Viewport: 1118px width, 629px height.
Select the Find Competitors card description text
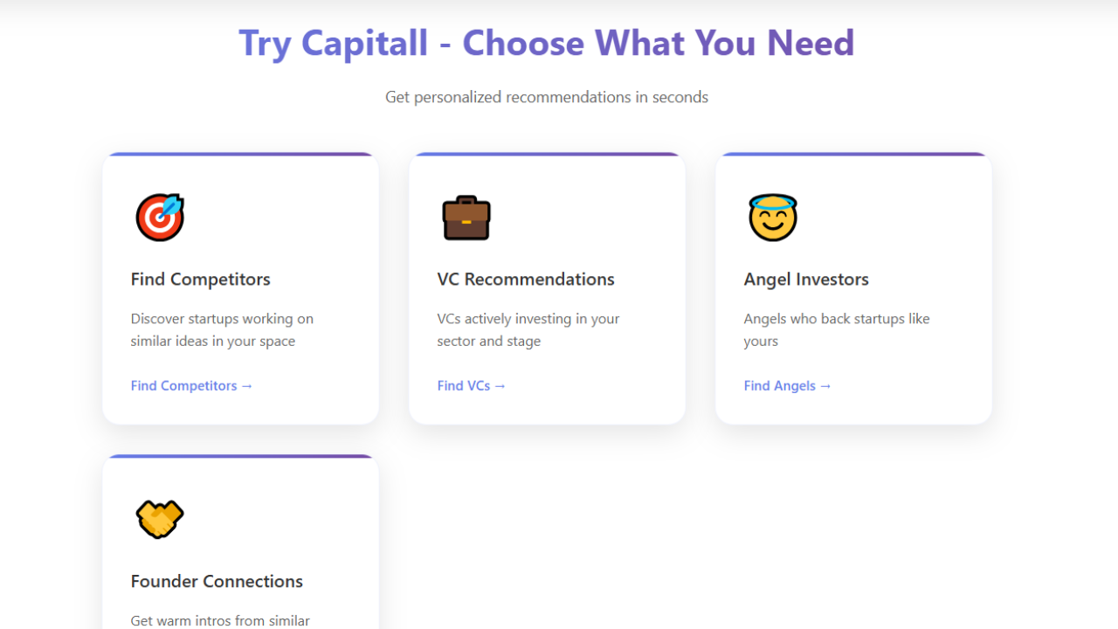[222, 329]
